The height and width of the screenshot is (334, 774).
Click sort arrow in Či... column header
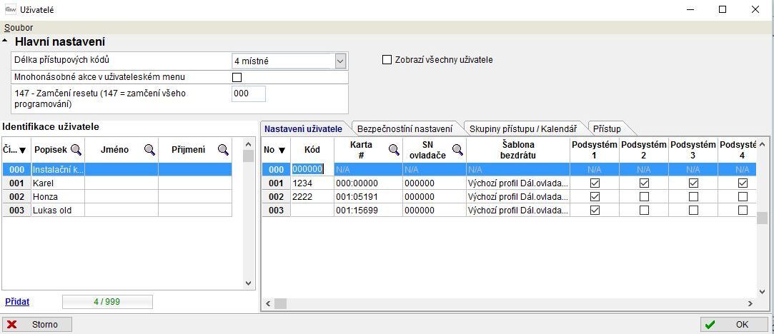tap(23, 150)
